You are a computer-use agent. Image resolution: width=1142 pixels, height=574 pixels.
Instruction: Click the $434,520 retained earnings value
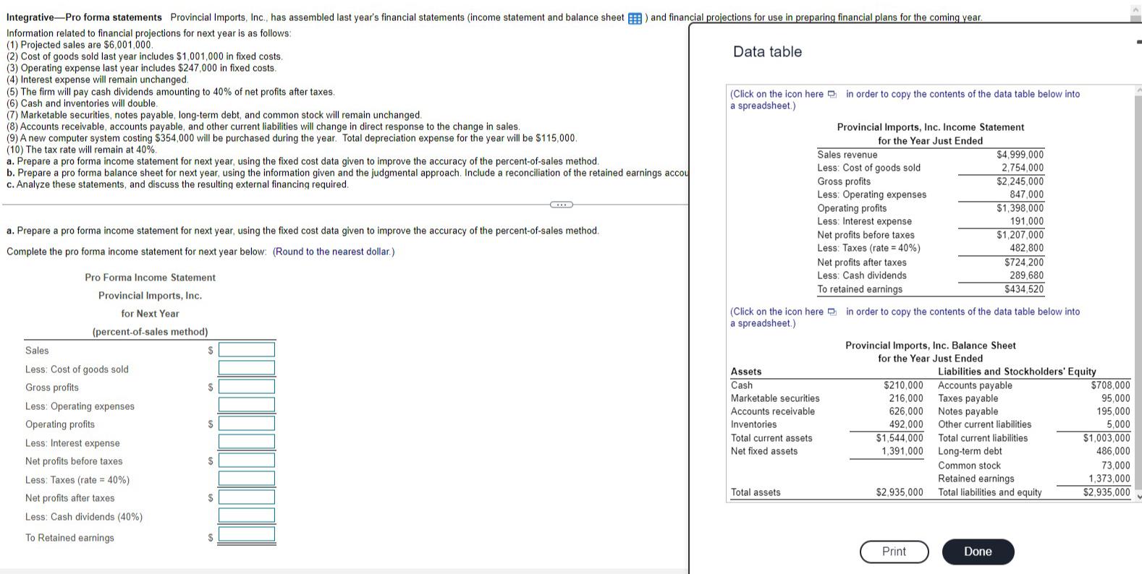pos(1024,289)
